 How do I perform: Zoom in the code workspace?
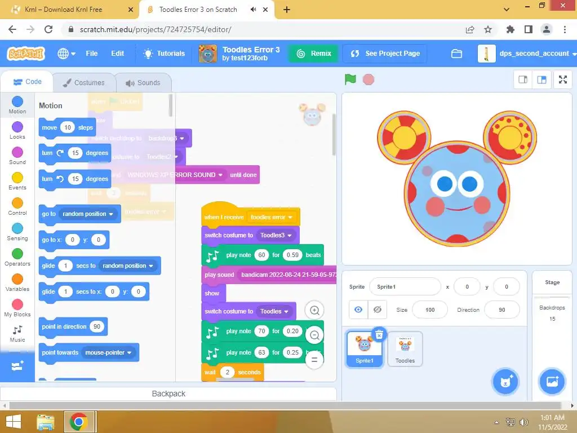pyautogui.click(x=314, y=311)
